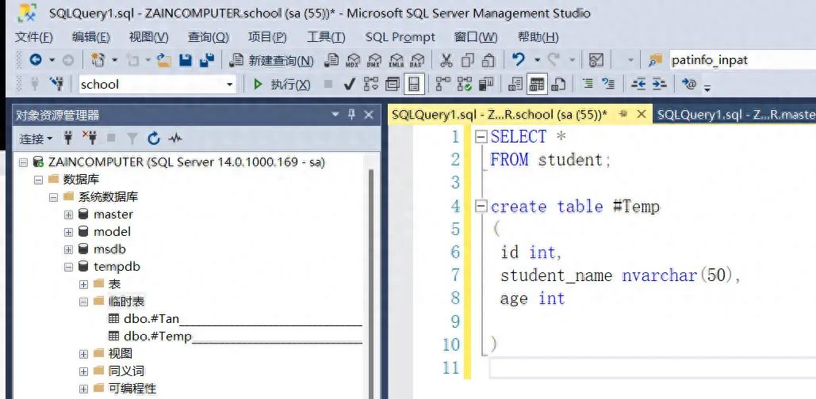Image resolution: width=816 pixels, height=399 pixels.
Task: Click the Undo arrow icon
Action: click(x=519, y=60)
